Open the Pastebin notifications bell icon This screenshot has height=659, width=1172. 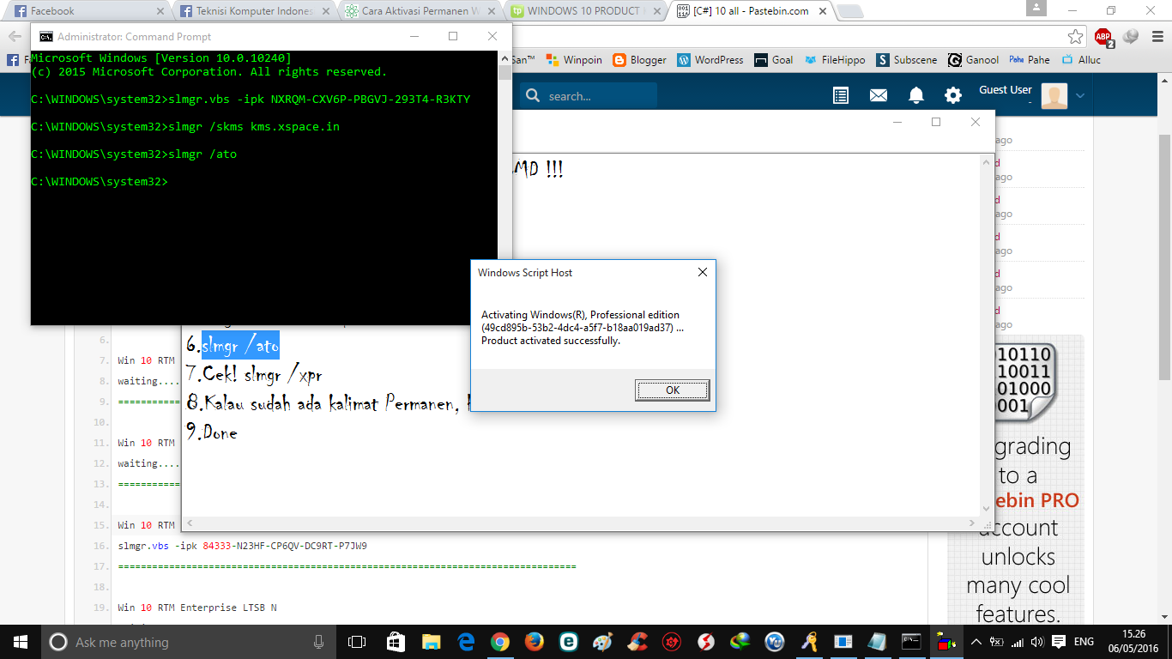(x=915, y=95)
